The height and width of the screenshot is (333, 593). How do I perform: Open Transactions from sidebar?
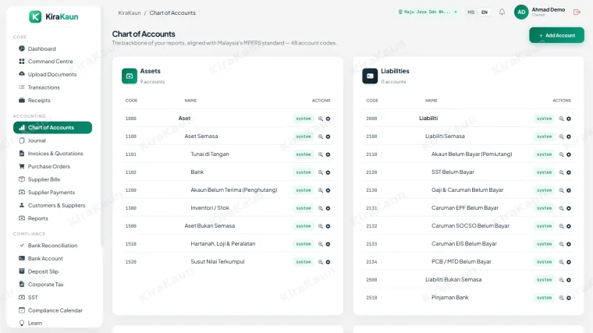click(39, 87)
